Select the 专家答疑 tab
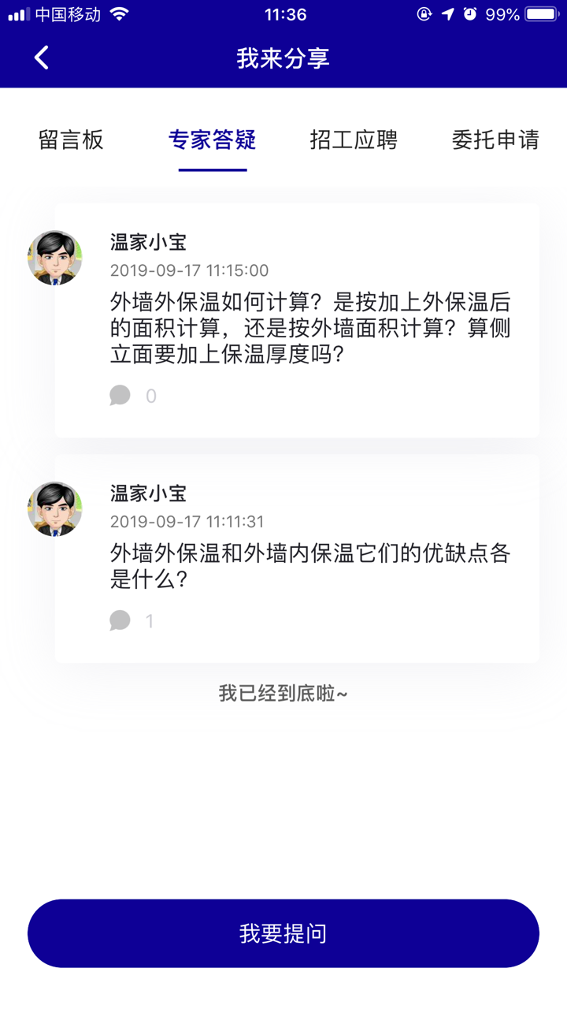The height and width of the screenshot is (1009, 567). tap(213, 140)
